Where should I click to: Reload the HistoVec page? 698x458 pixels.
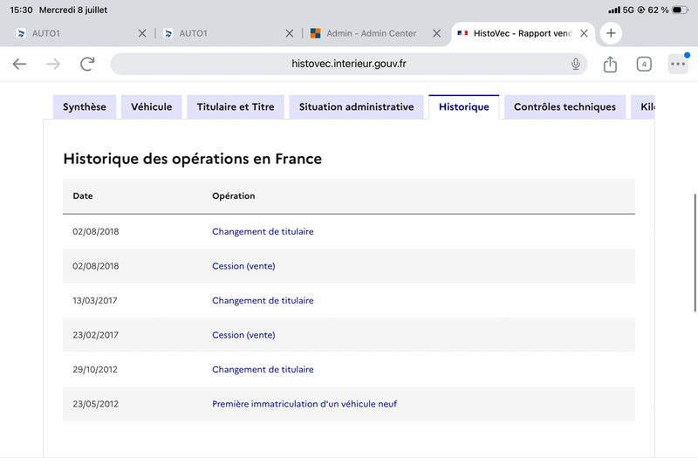click(87, 64)
